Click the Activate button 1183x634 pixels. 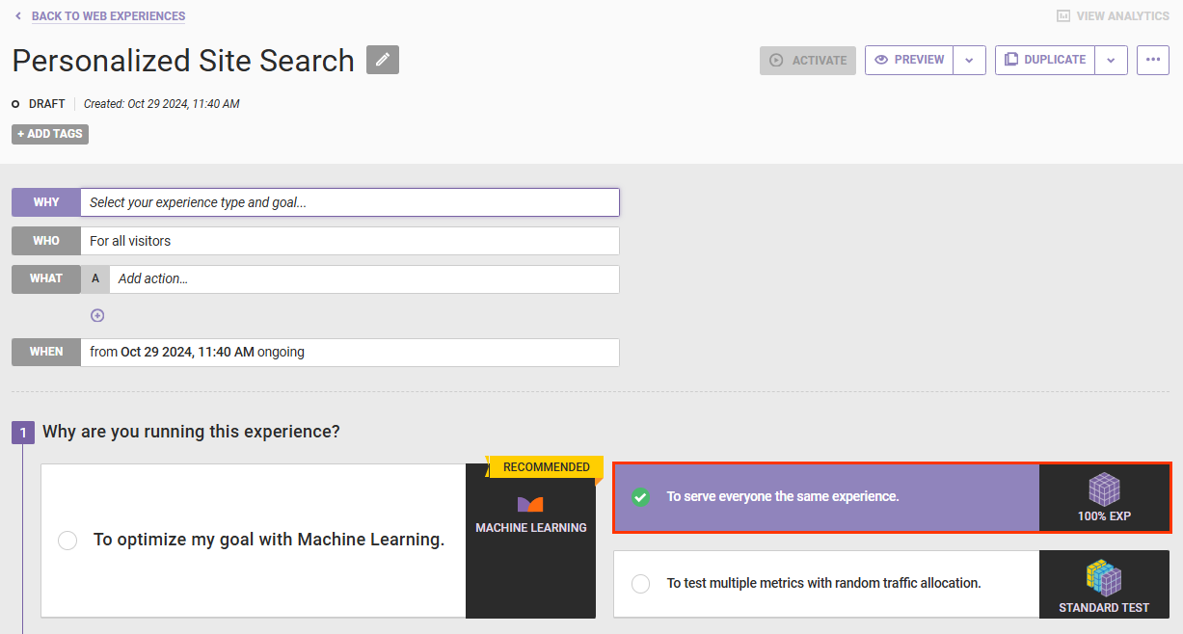point(808,61)
